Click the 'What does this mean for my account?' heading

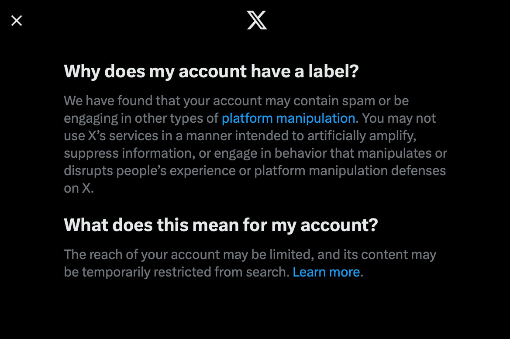point(221,225)
